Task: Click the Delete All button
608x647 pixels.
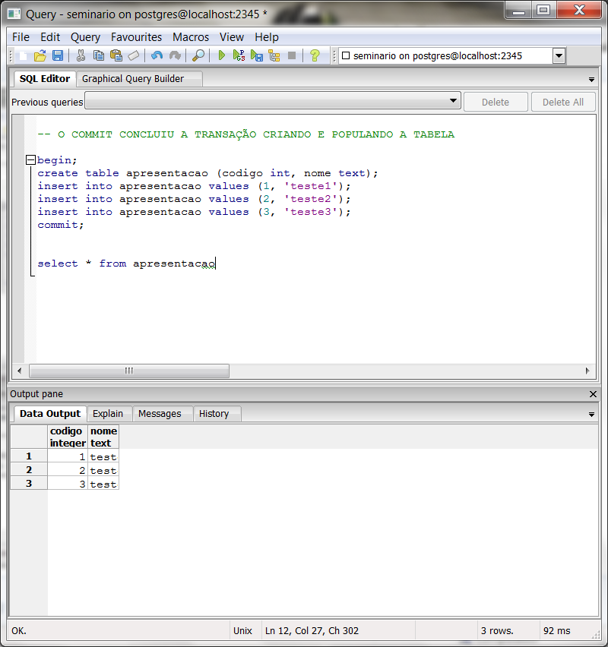Action: 563,102
